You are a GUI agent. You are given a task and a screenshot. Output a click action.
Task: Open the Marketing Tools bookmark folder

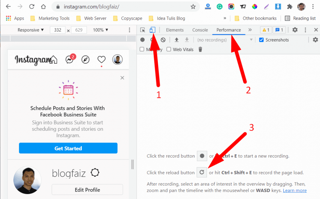(50, 18)
